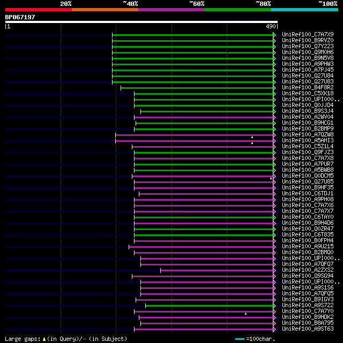The height and width of the screenshot is (343, 343).
Task: Click the end position label 490
Action: coord(271,26)
